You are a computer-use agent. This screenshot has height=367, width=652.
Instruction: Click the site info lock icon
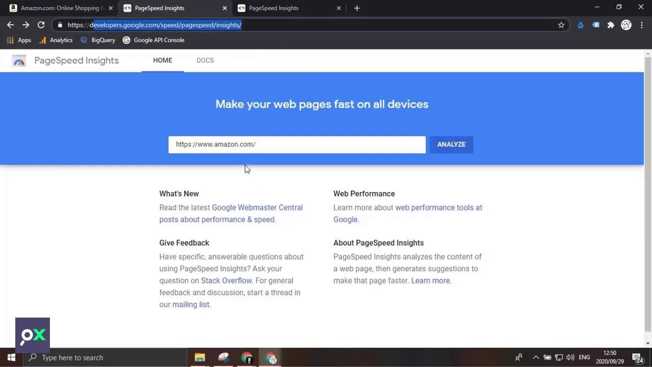tap(60, 24)
